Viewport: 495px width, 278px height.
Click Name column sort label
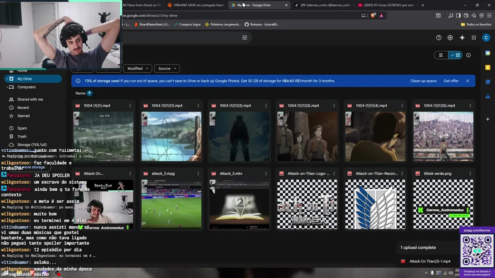click(80, 93)
